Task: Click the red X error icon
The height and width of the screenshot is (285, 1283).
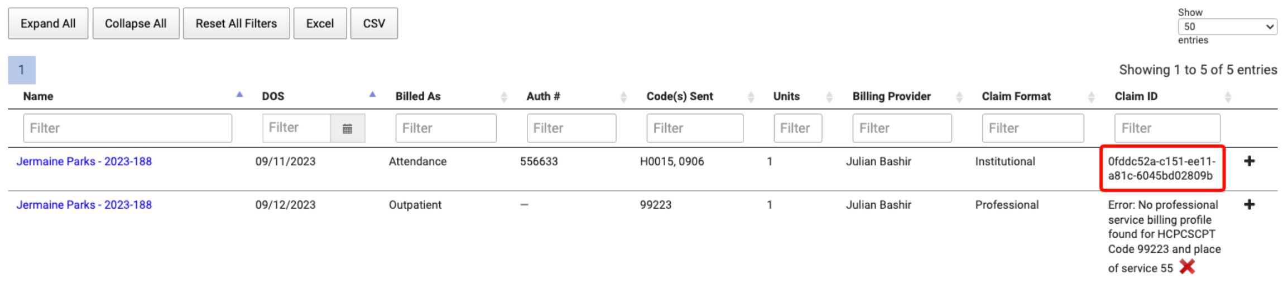Action: pos(1187,267)
